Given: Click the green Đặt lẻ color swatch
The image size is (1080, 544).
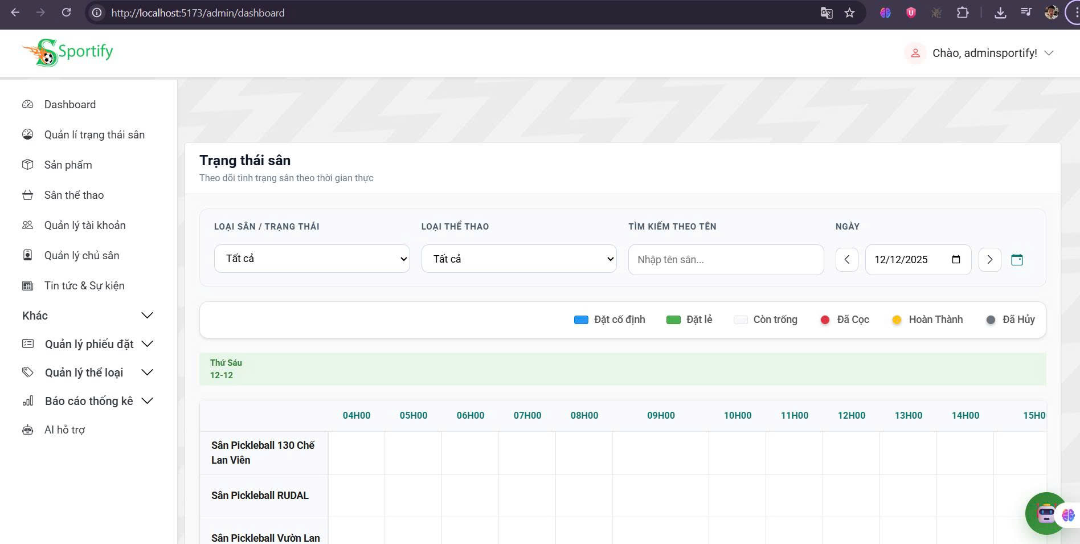Looking at the screenshot, I should tap(674, 320).
